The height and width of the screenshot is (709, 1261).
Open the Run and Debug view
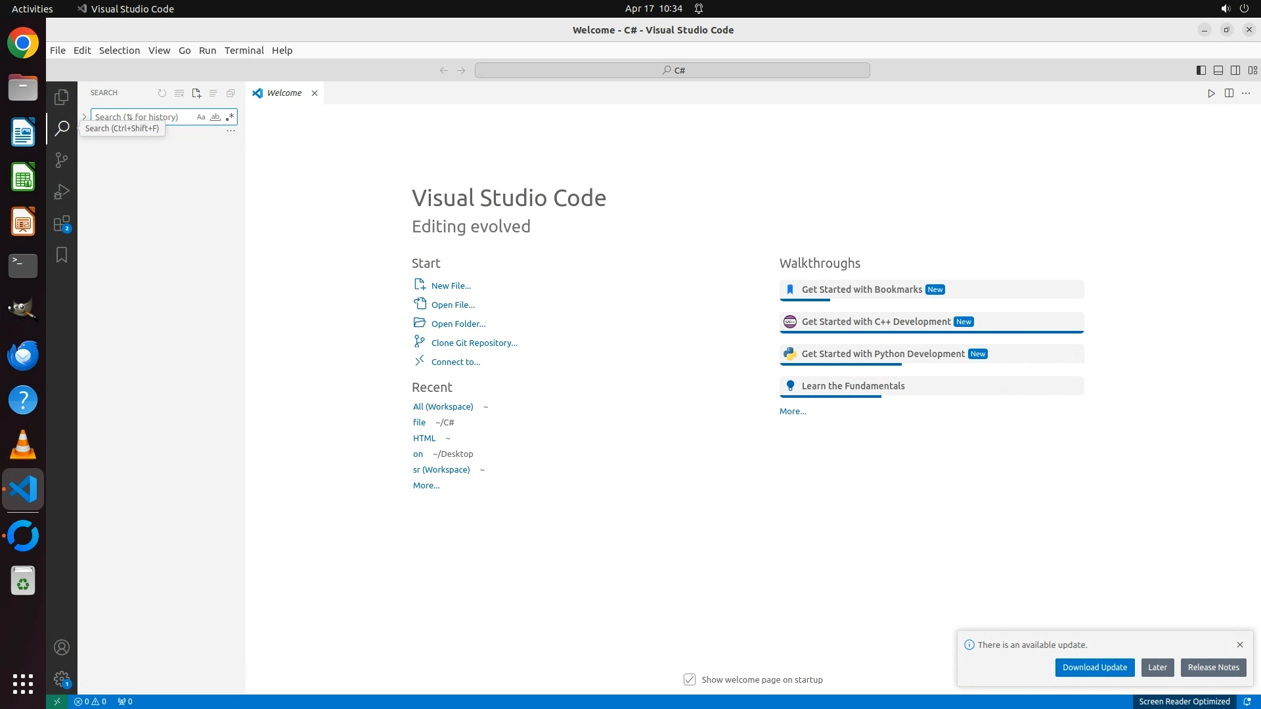[x=62, y=192]
